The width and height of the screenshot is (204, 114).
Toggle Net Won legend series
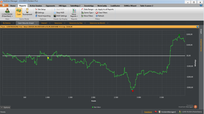[x=96, y=107]
